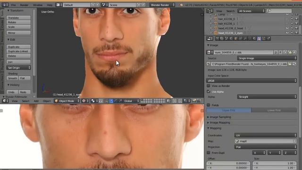
Task: Open the Particles properties tab icon
Action: [x=264, y=39]
